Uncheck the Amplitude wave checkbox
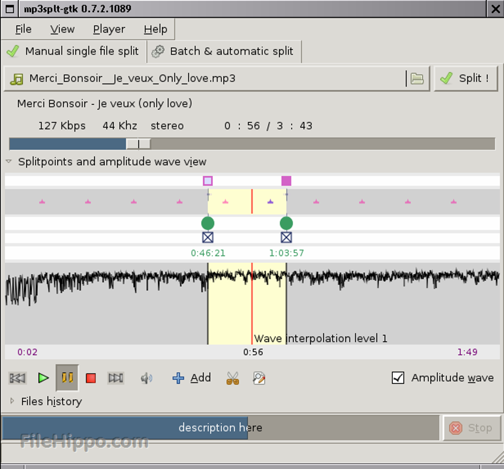The height and width of the screenshot is (469, 504). (398, 378)
